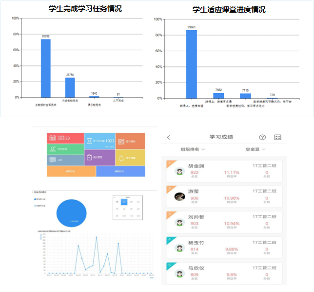Select the 85038 bar in the task chart
This screenshot has height=292, width=314.
pos(46,68)
